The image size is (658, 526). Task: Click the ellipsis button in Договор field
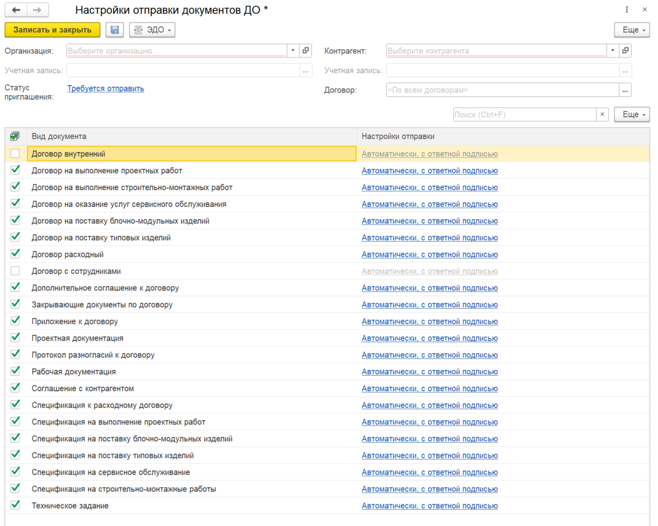coord(625,90)
